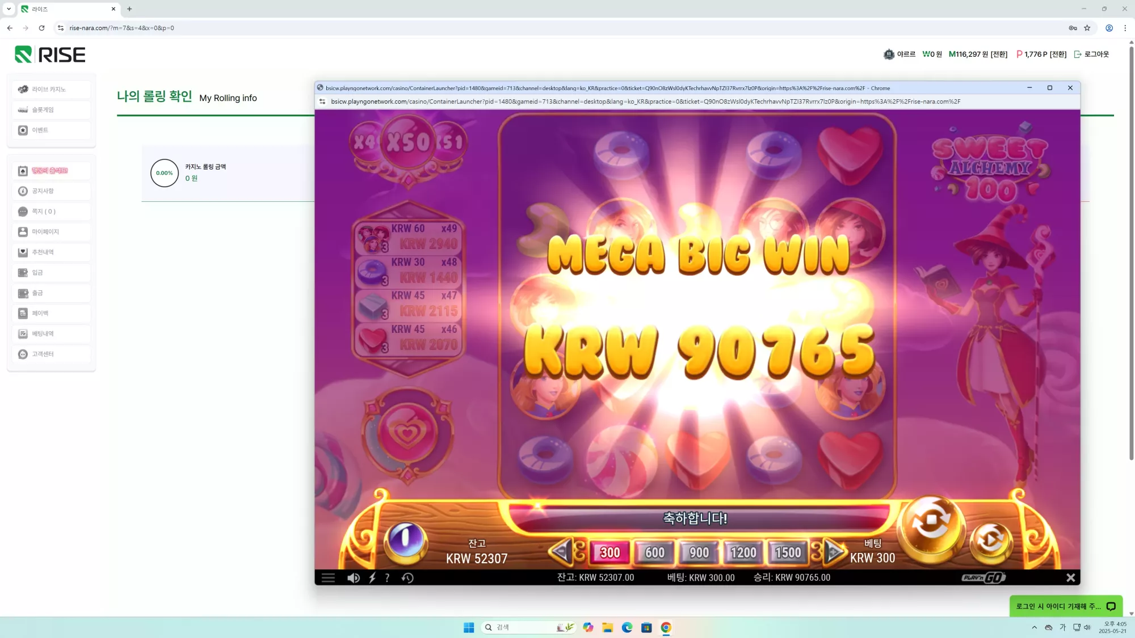Screen dimensions: 1135x638
Task: Open Chrome three-dot menu
Action: [1125, 28]
